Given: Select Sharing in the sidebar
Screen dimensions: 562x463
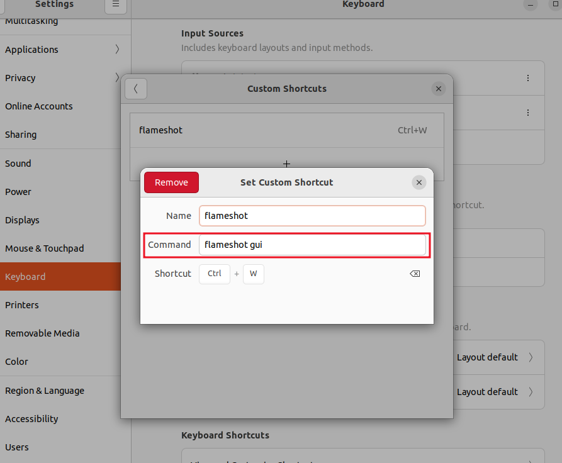Looking at the screenshot, I should click(x=60, y=135).
